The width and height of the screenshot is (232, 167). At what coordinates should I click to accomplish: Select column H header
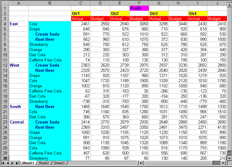(x=178, y=3)
